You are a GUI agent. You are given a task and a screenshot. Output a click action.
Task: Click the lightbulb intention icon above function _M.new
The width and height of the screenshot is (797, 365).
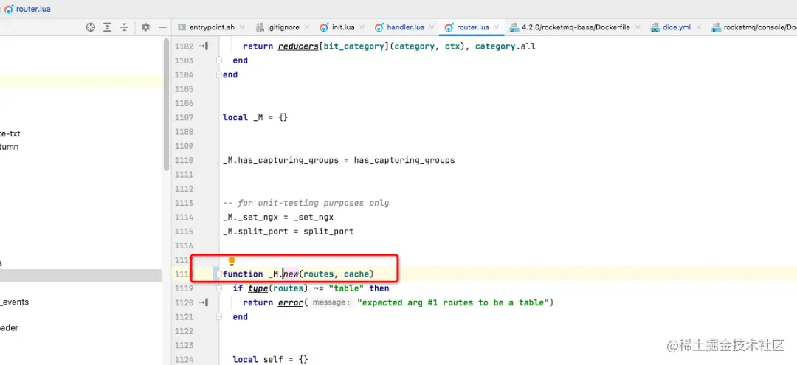(232, 262)
